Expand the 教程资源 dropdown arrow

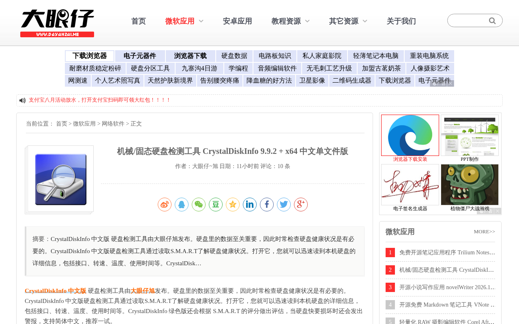[x=307, y=21]
